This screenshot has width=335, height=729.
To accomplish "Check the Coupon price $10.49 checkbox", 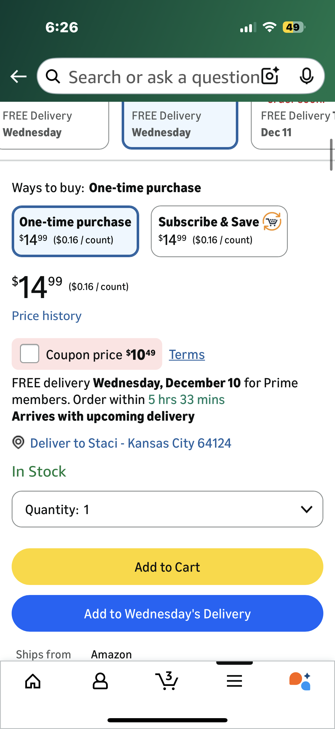I will coord(30,353).
